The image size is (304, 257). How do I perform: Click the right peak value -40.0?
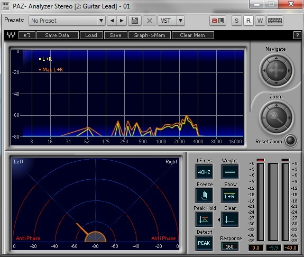click(x=291, y=247)
